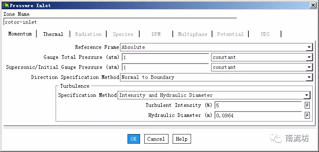
Task: Click the Turbulent Intensity input field
Action: tap(258, 105)
